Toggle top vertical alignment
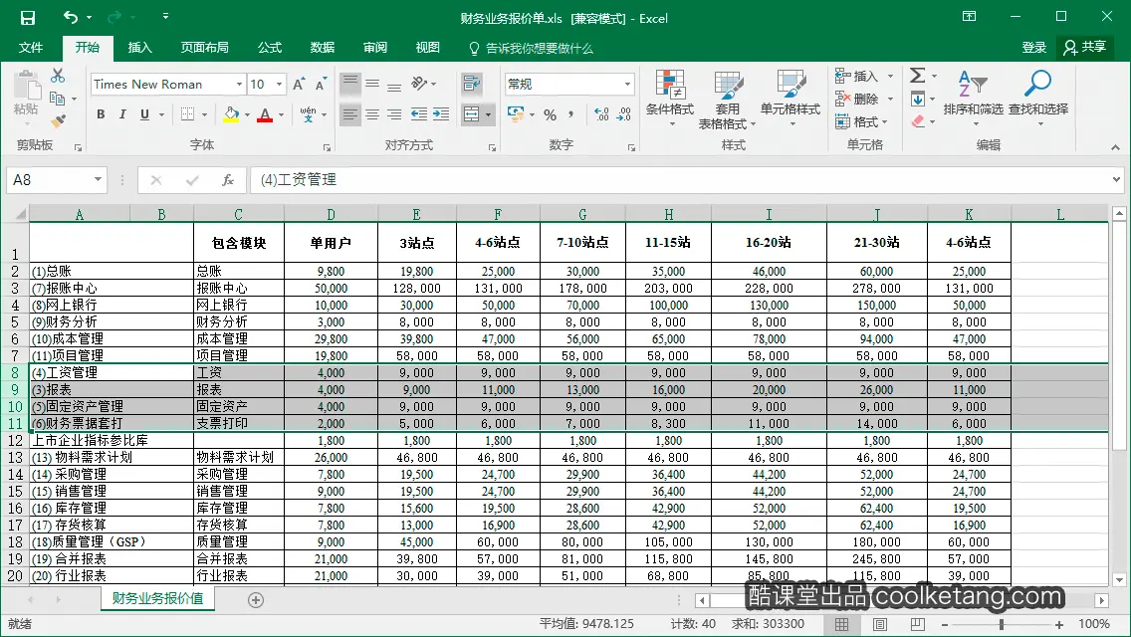Viewport: 1131px width, 637px height. [x=349, y=83]
